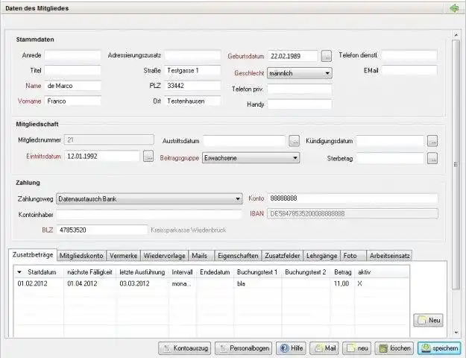Click the Name field containing de Marco
Image resolution: width=466 pixels, height=358 pixels.
(x=72, y=86)
